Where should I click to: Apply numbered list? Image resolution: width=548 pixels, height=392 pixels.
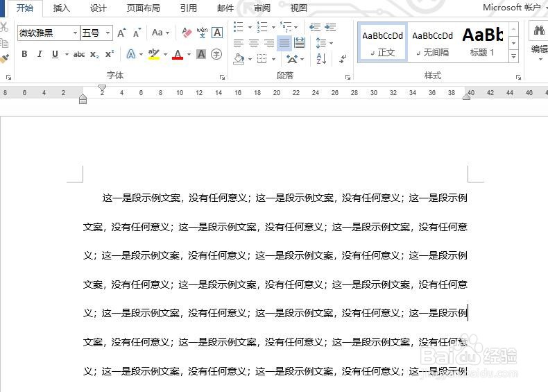[x=262, y=27]
